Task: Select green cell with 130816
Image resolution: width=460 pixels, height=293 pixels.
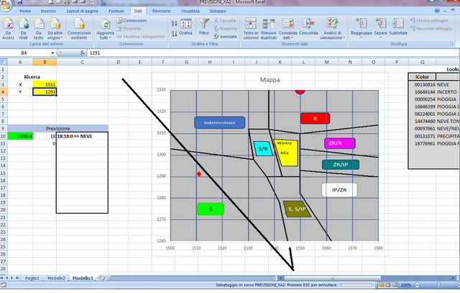Action: pos(20,136)
